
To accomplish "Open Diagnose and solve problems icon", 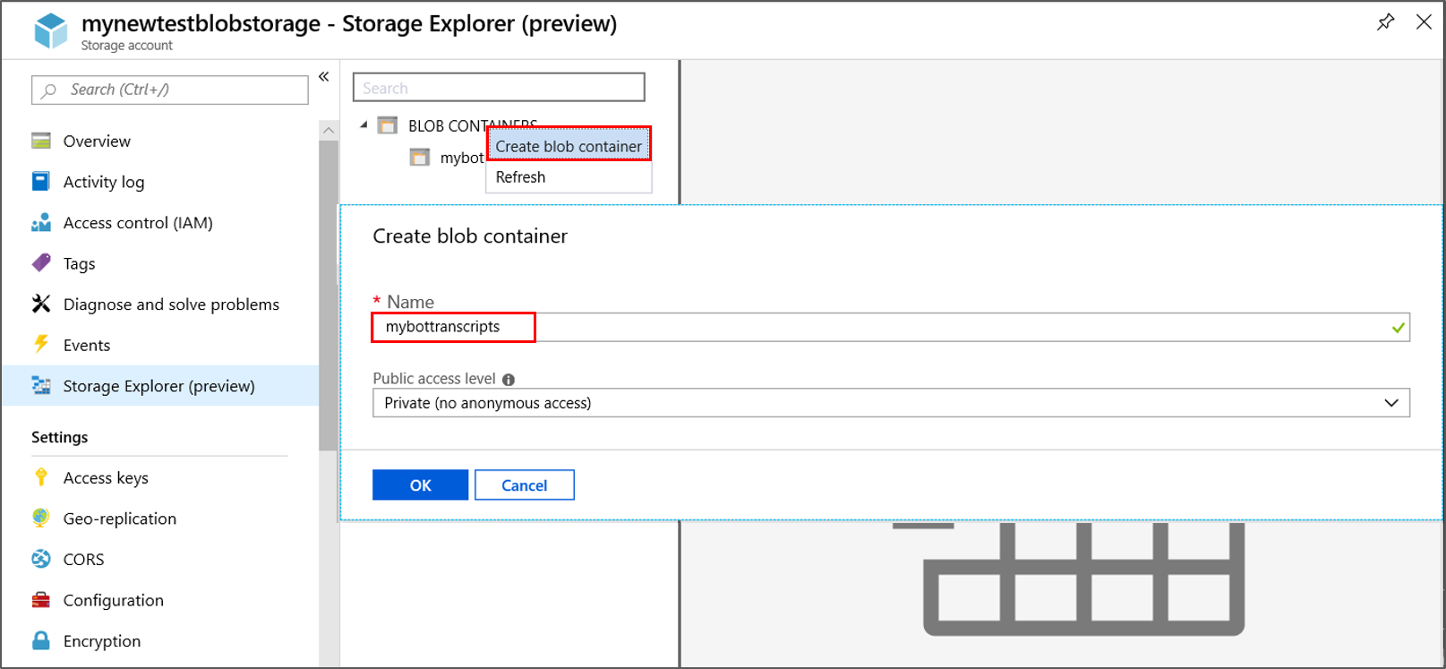I will [41, 304].
